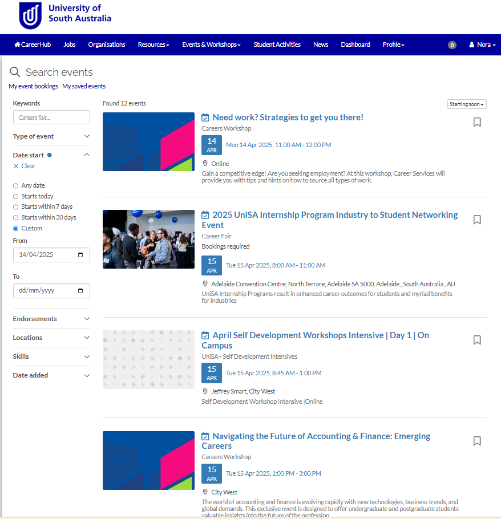This screenshot has width=501, height=519.
Task: Open the News page
Action: [x=321, y=44]
